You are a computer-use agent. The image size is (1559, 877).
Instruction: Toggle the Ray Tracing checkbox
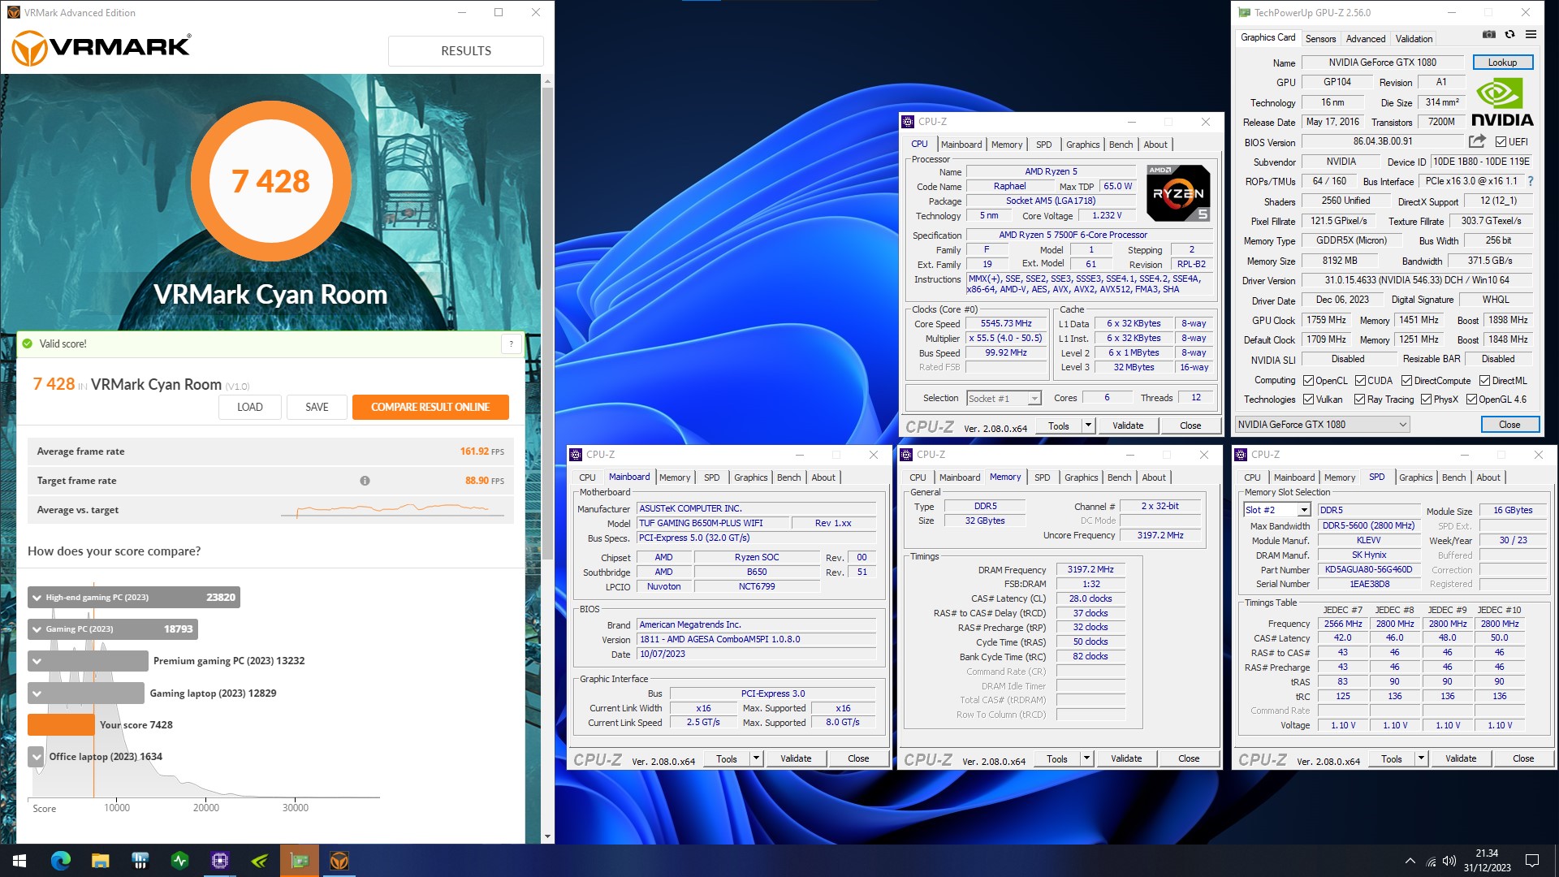coord(1359,400)
